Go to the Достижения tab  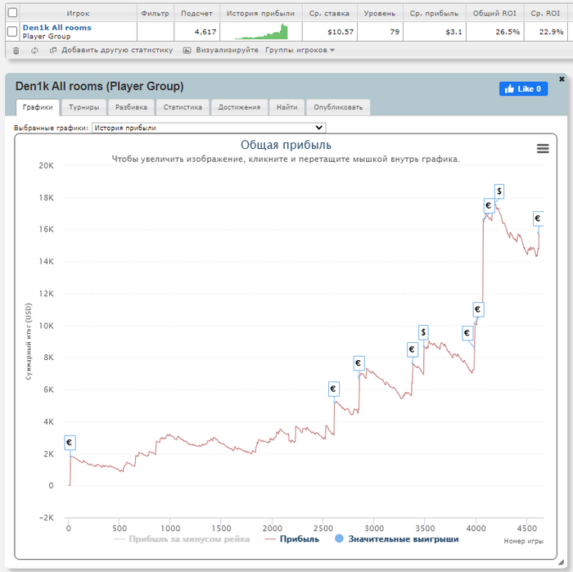(239, 107)
